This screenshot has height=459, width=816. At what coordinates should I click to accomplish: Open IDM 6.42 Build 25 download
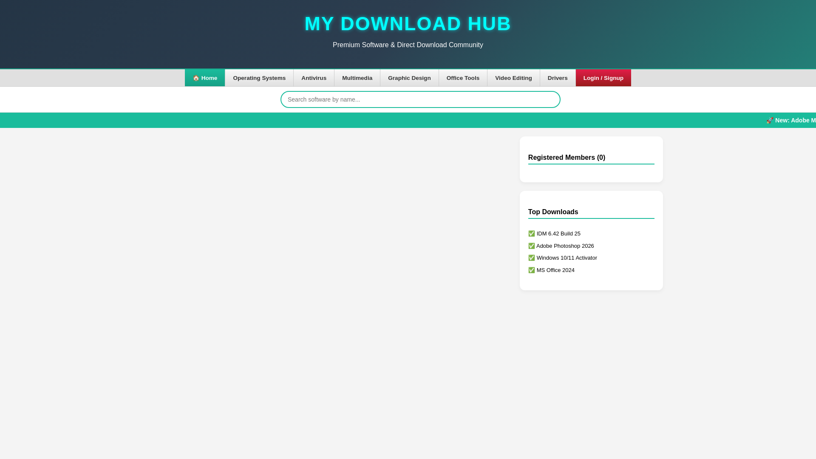pyautogui.click(x=558, y=234)
